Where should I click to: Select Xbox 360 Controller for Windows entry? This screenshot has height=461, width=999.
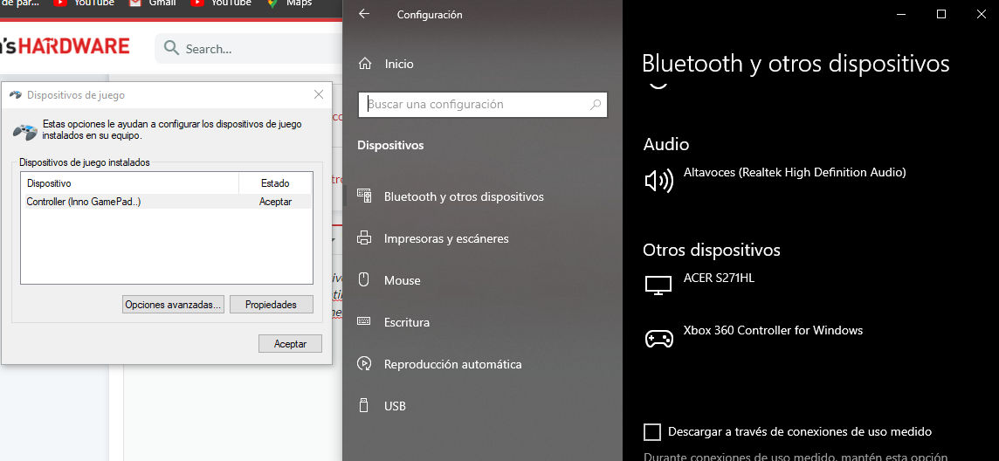tap(773, 330)
